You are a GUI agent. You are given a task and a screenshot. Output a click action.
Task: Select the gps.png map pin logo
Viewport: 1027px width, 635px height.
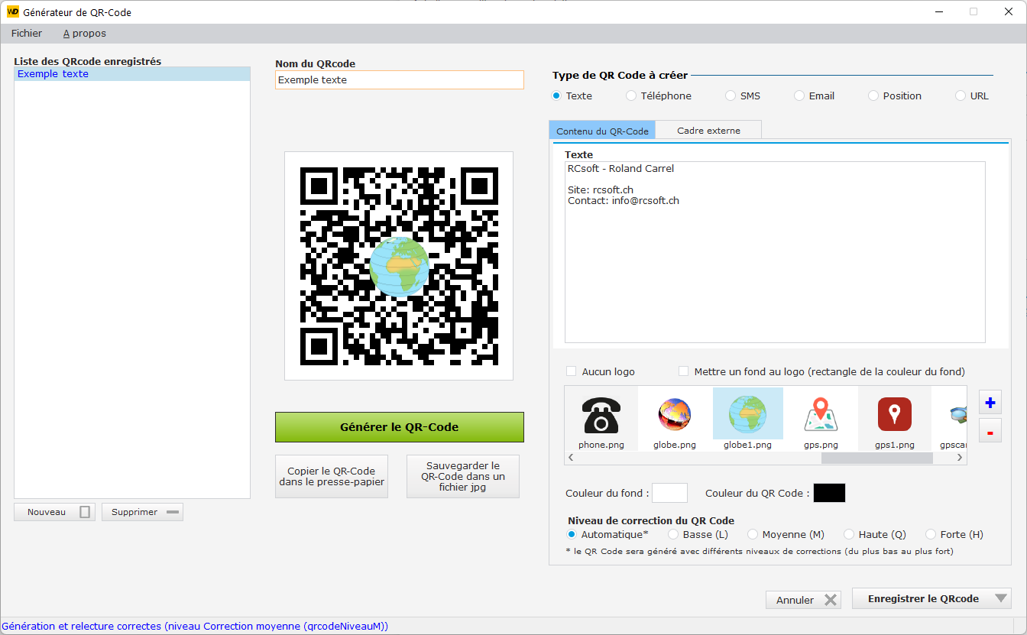click(x=821, y=416)
